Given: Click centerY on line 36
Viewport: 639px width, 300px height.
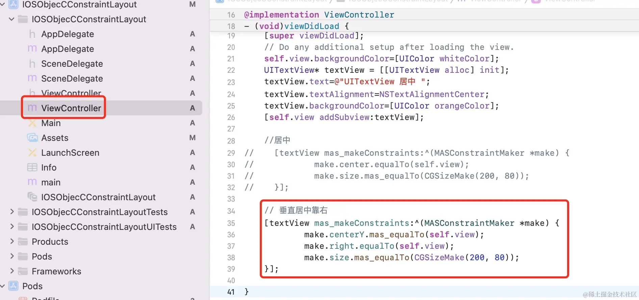Looking at the screenshot, I should click(347, 235).
